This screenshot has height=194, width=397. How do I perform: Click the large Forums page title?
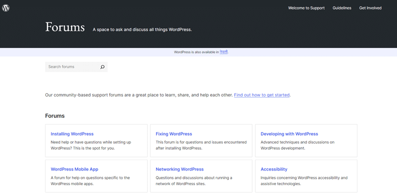65,27
